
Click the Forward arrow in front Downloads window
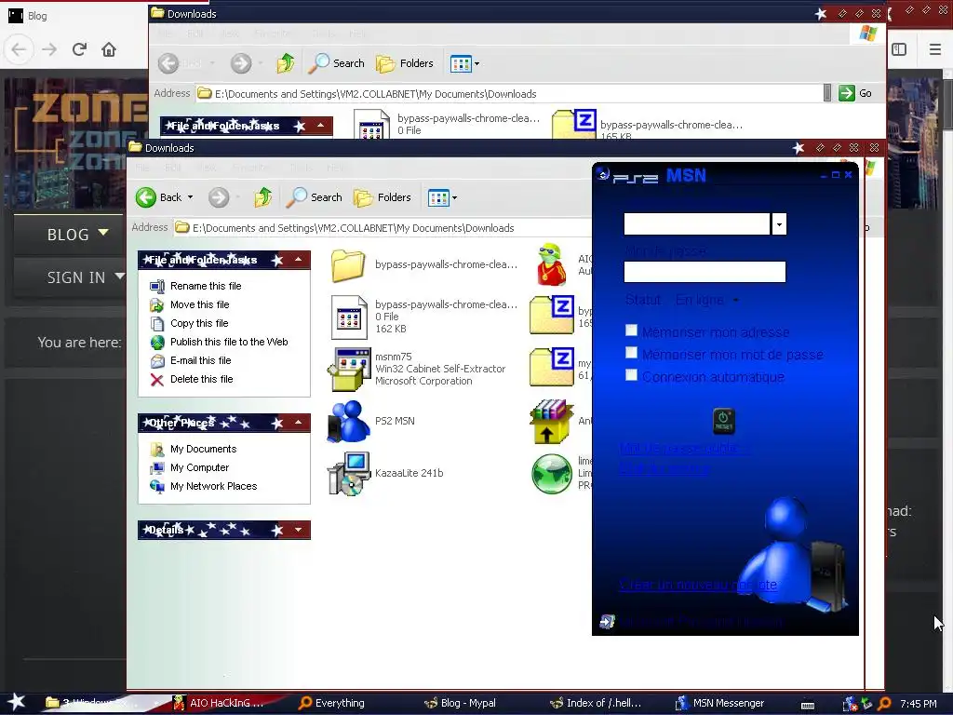[219, 197]
